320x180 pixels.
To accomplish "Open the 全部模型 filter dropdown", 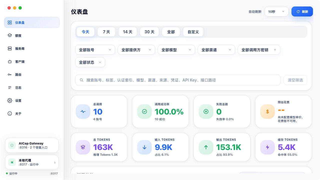I will [x=176, y=50].
